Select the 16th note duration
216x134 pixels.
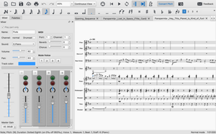click(39, 12)
